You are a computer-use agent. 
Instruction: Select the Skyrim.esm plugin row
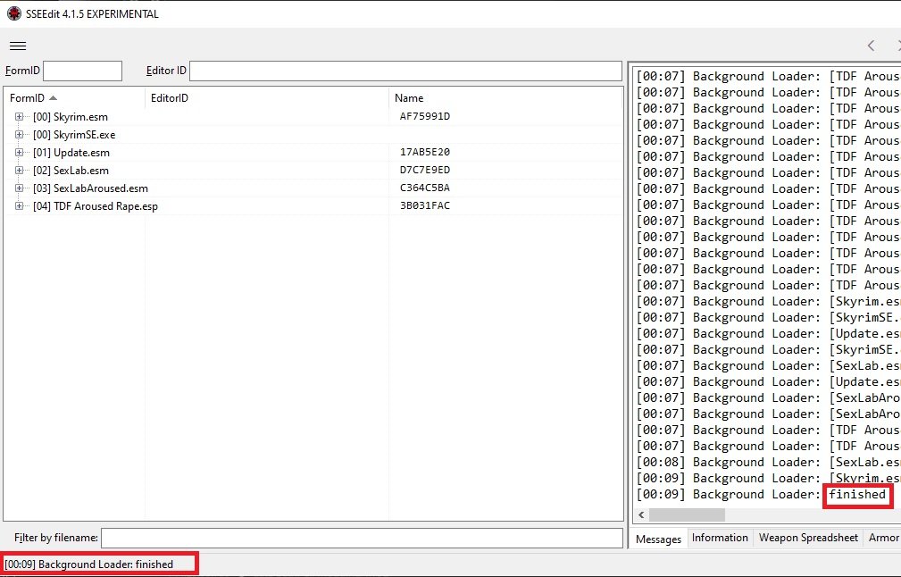coord(80,117)
